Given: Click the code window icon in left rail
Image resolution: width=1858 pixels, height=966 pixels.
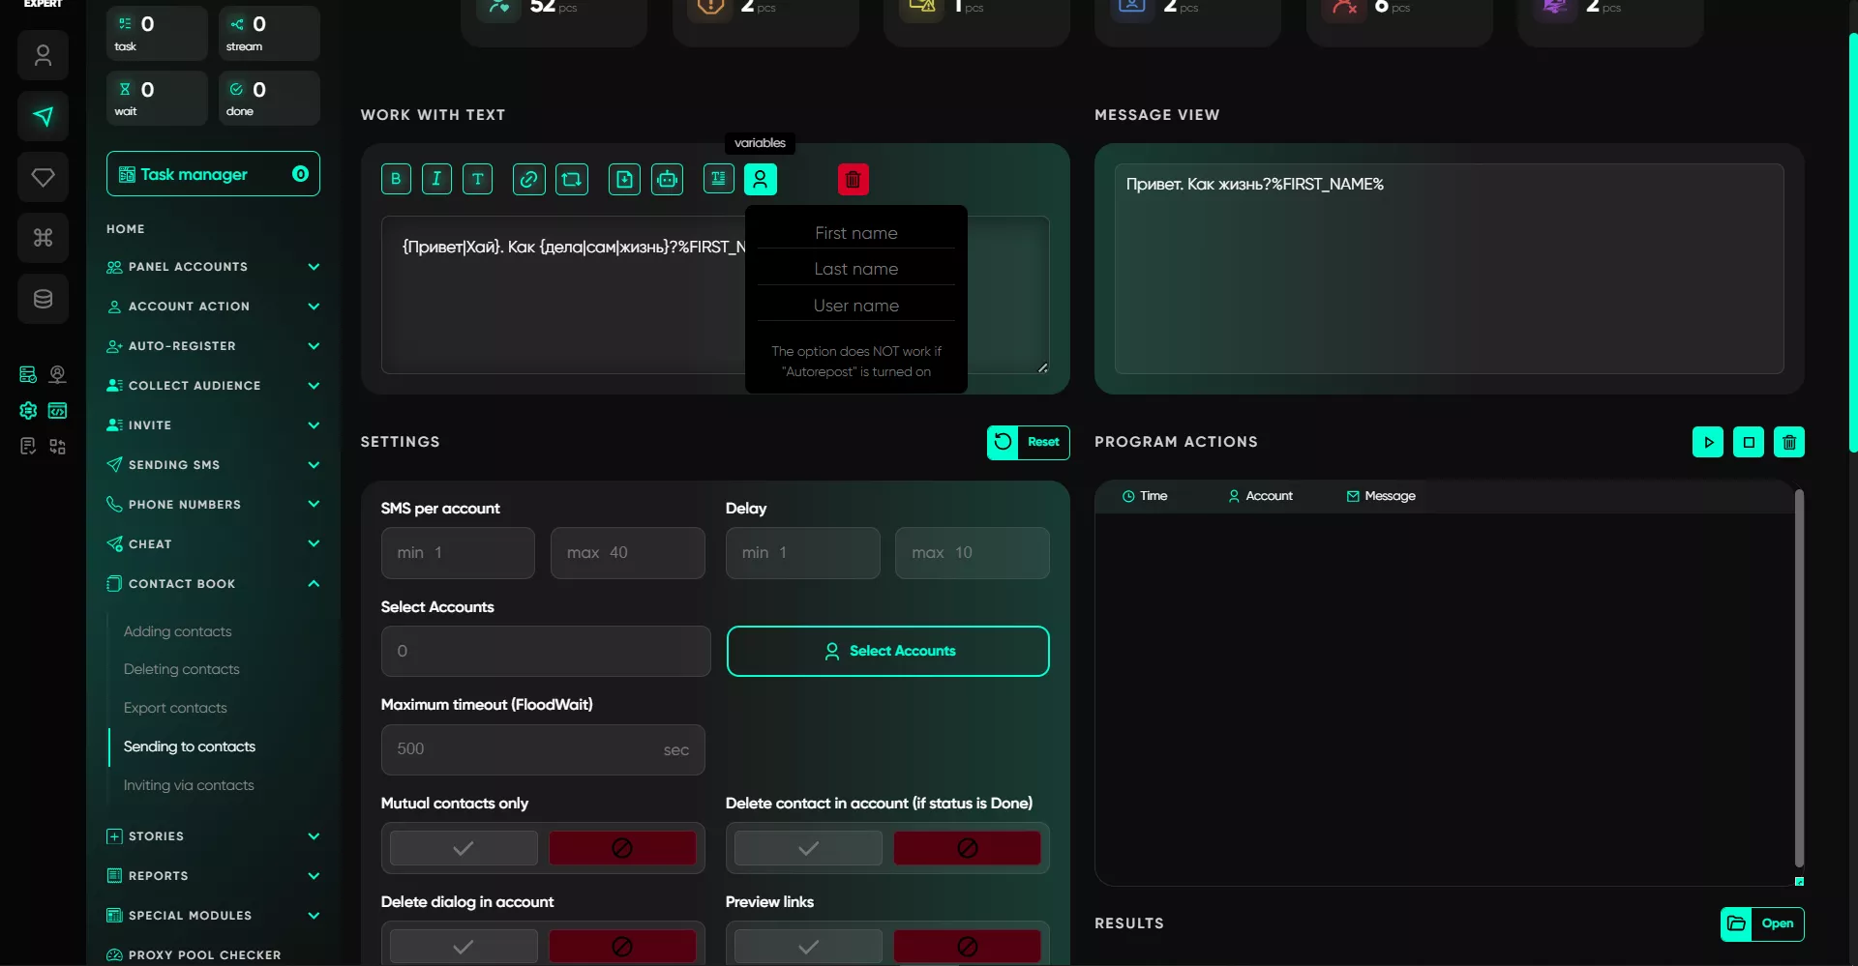Looking at the screenshot, I should click(58, 410).
